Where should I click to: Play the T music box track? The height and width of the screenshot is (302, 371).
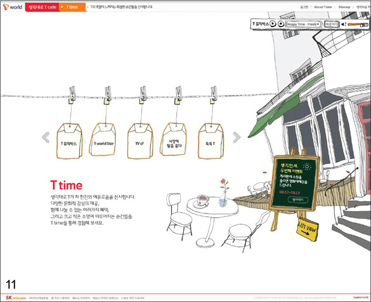pos(273,24)
